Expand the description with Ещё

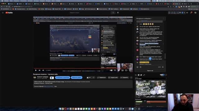pos(55,86)
